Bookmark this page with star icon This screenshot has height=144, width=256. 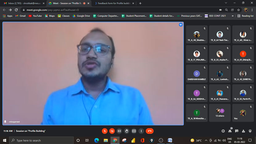(x=238, y=10)
